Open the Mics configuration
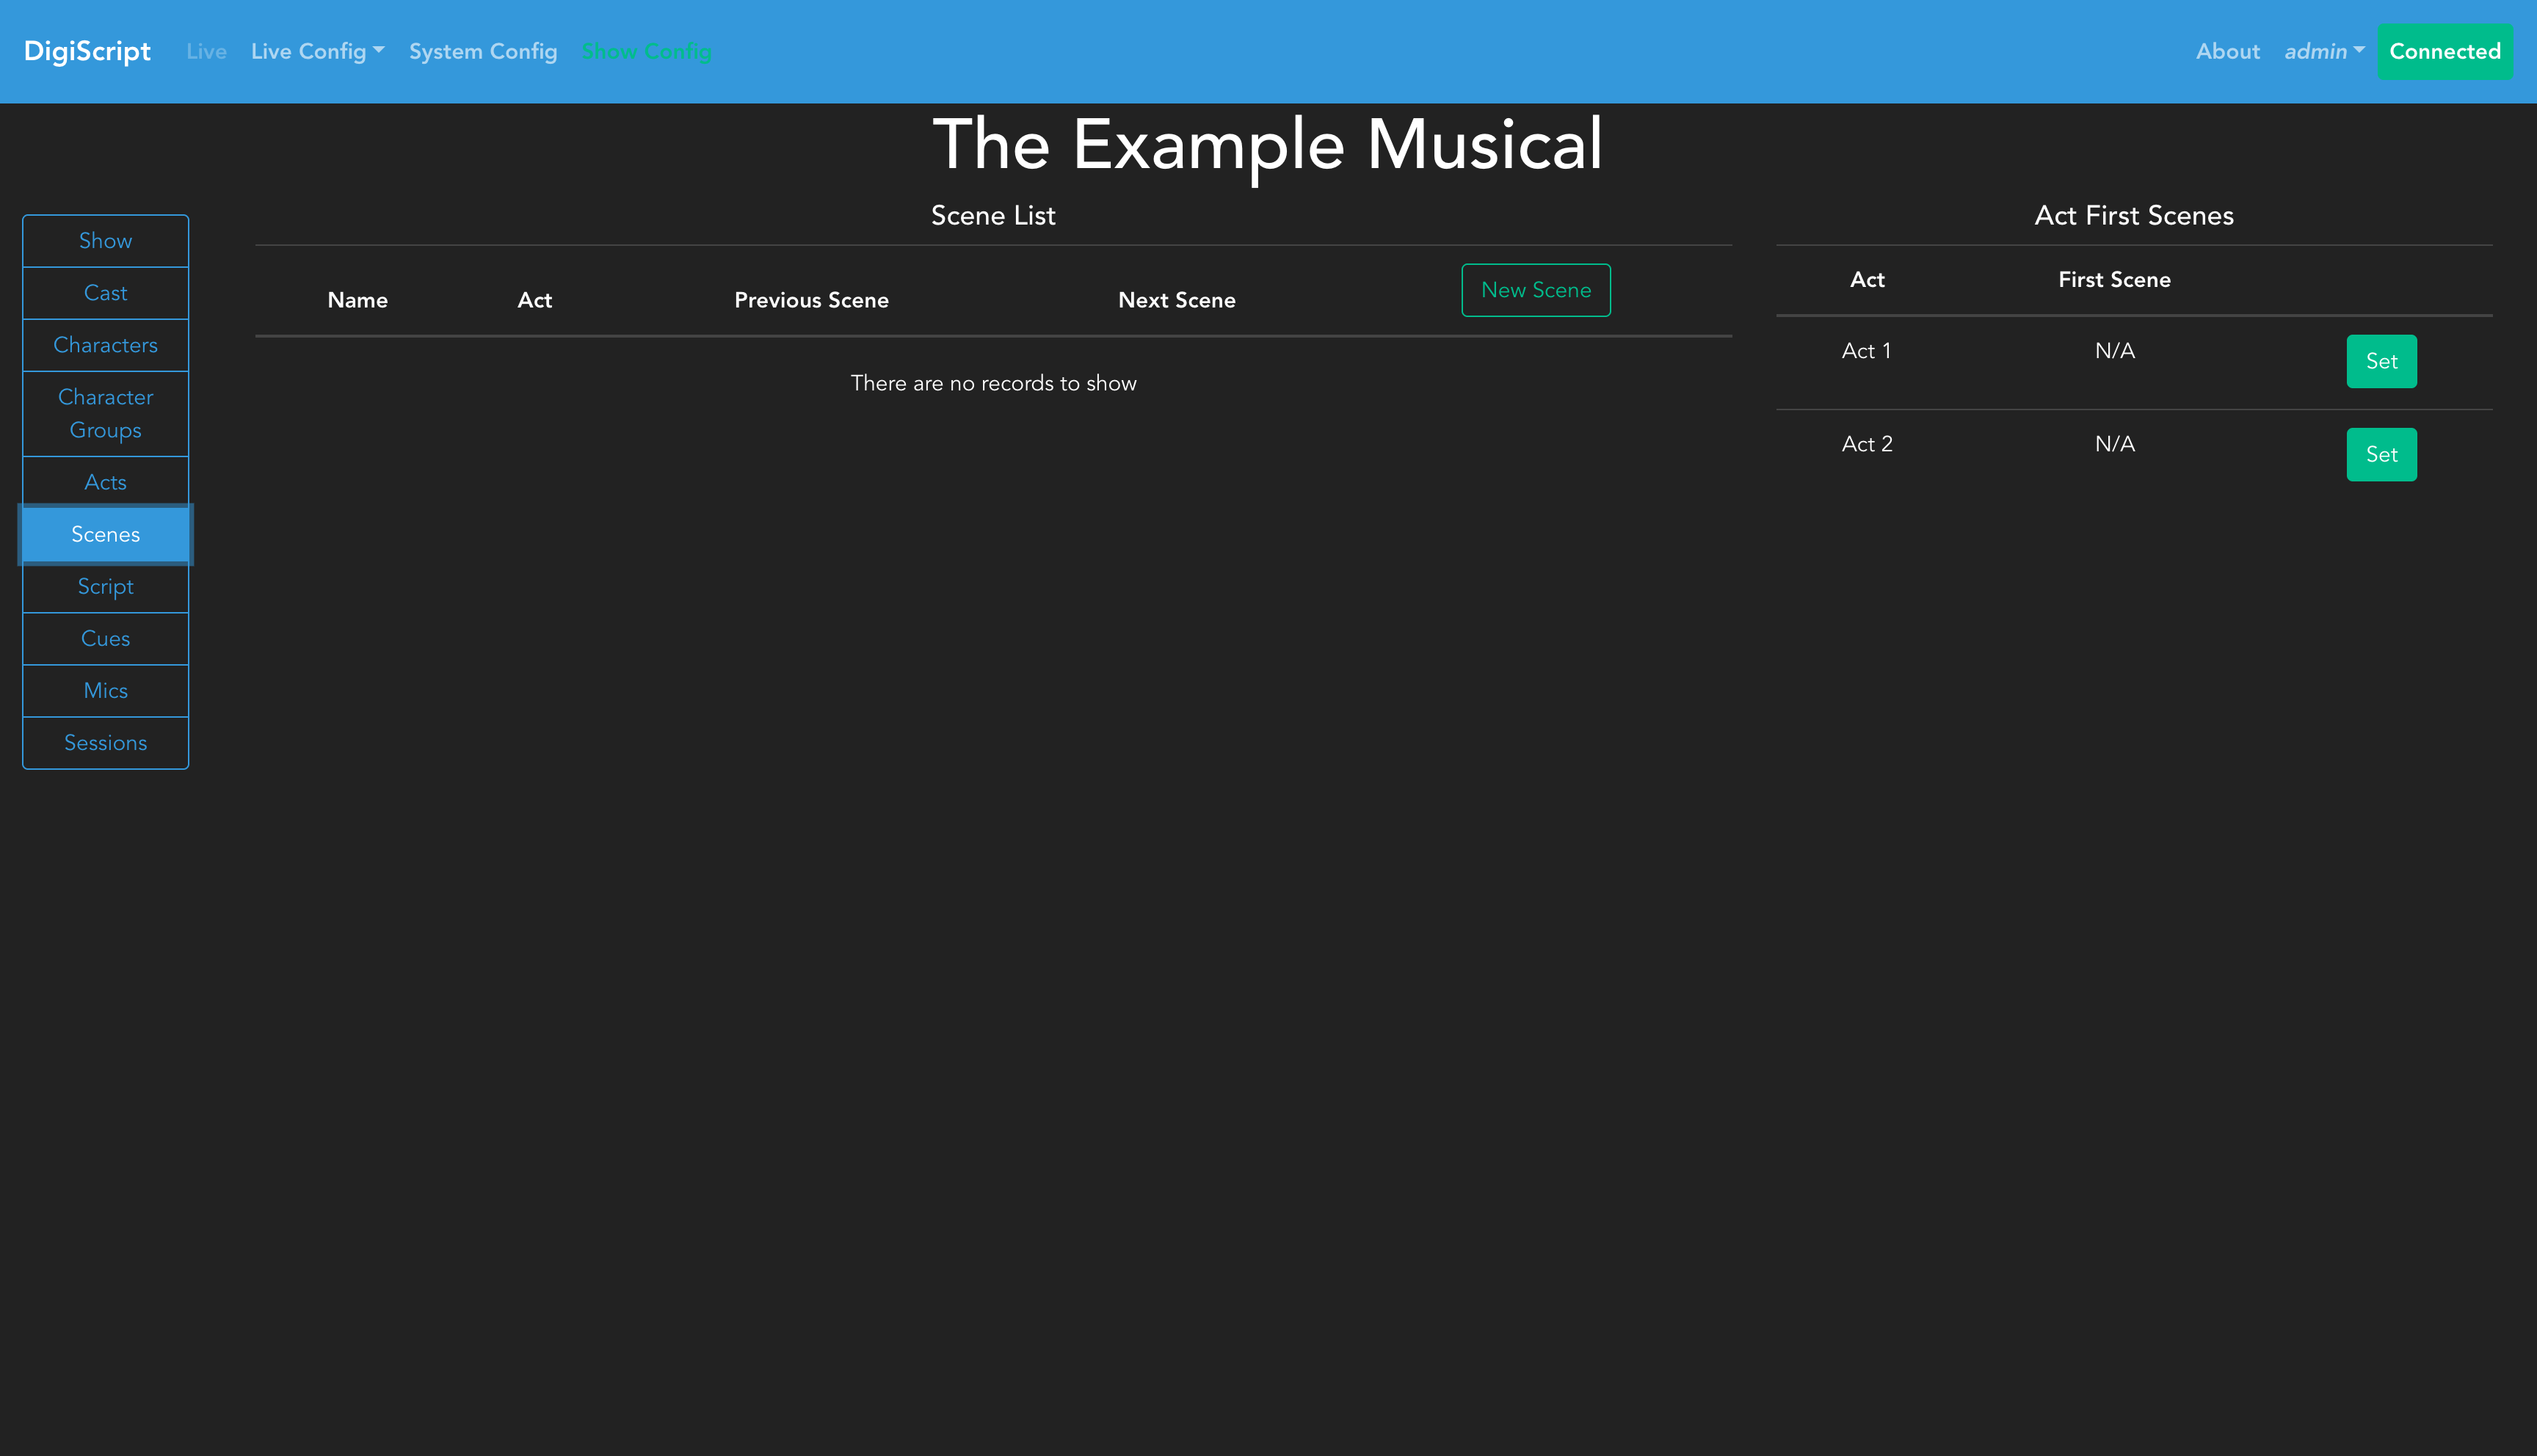Viewport: 2537px width, 1456px height. [x=105, y=690]
